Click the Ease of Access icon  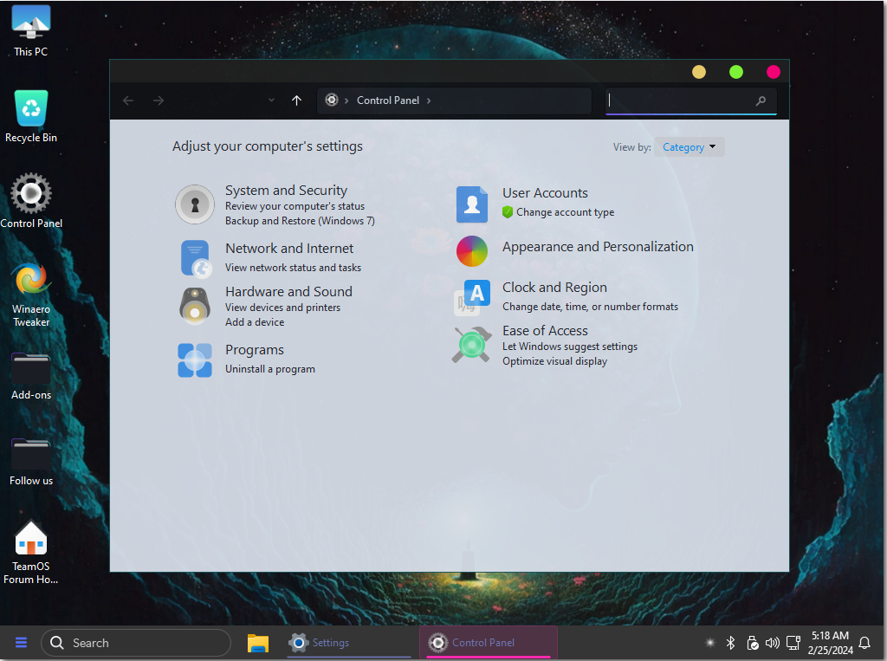coord(472,344)
